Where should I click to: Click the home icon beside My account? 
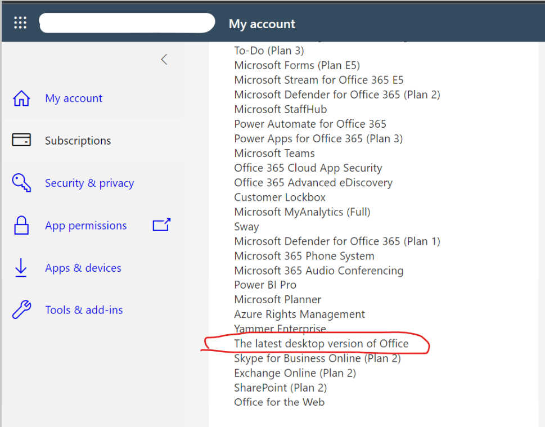pos(21,98)
